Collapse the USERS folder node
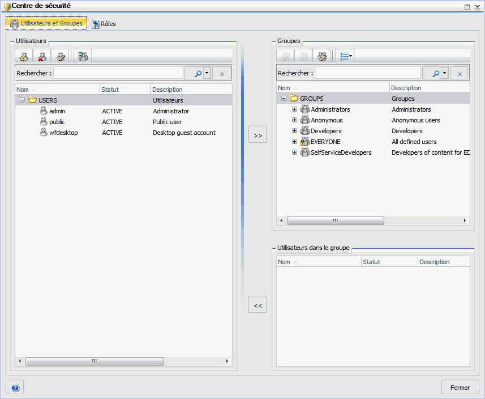 [22, 100]
